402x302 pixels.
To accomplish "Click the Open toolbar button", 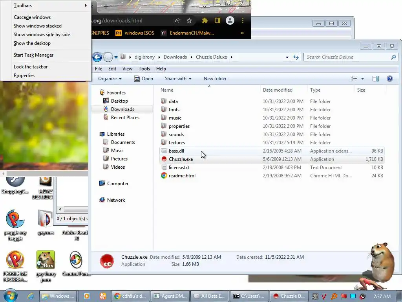I will click(x=144, y=79).
